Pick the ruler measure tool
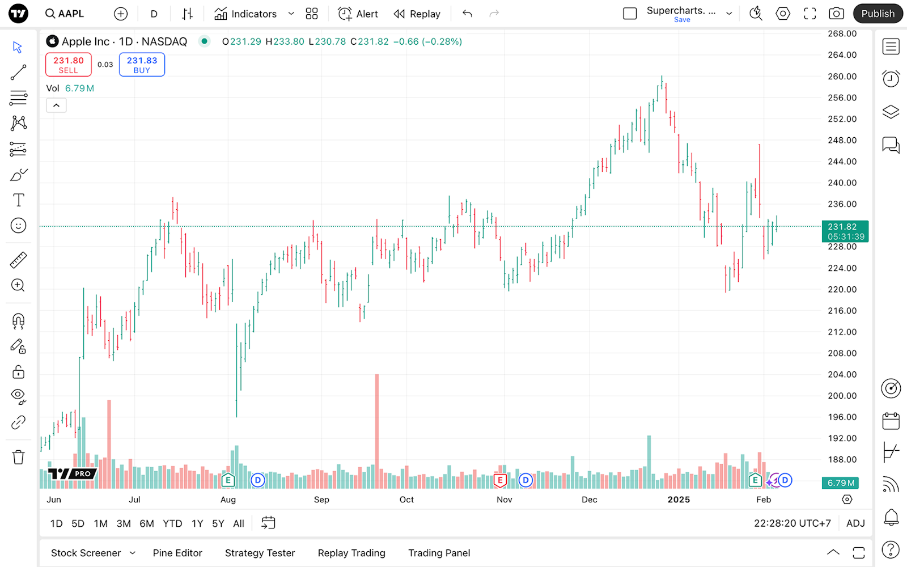This screenshot has height=567, width=907. click(18, 260)
